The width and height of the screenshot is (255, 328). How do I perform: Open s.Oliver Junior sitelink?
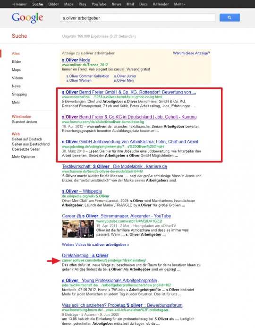(x=125, y=76)
